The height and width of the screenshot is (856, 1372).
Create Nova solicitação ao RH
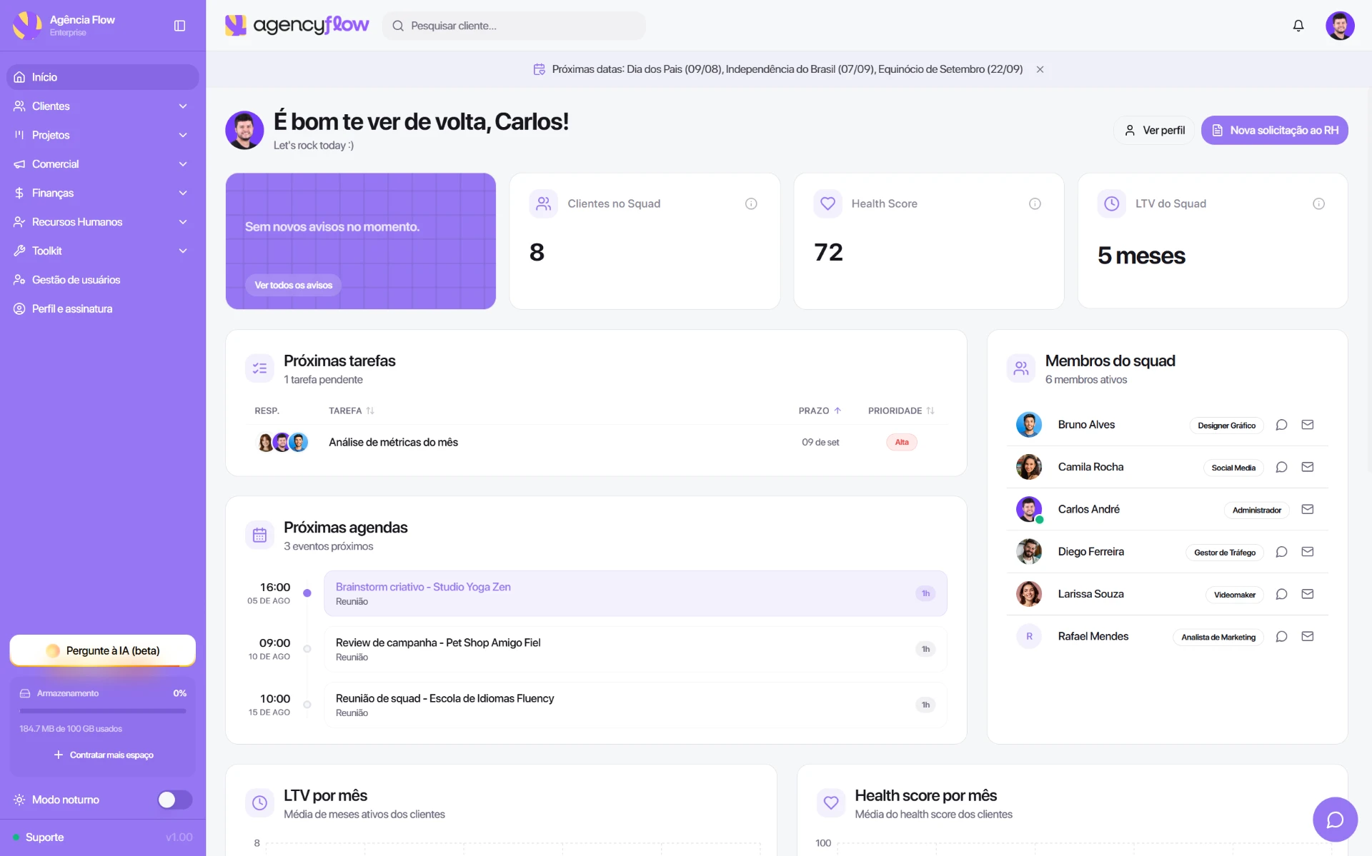[x=1275, y=130]
